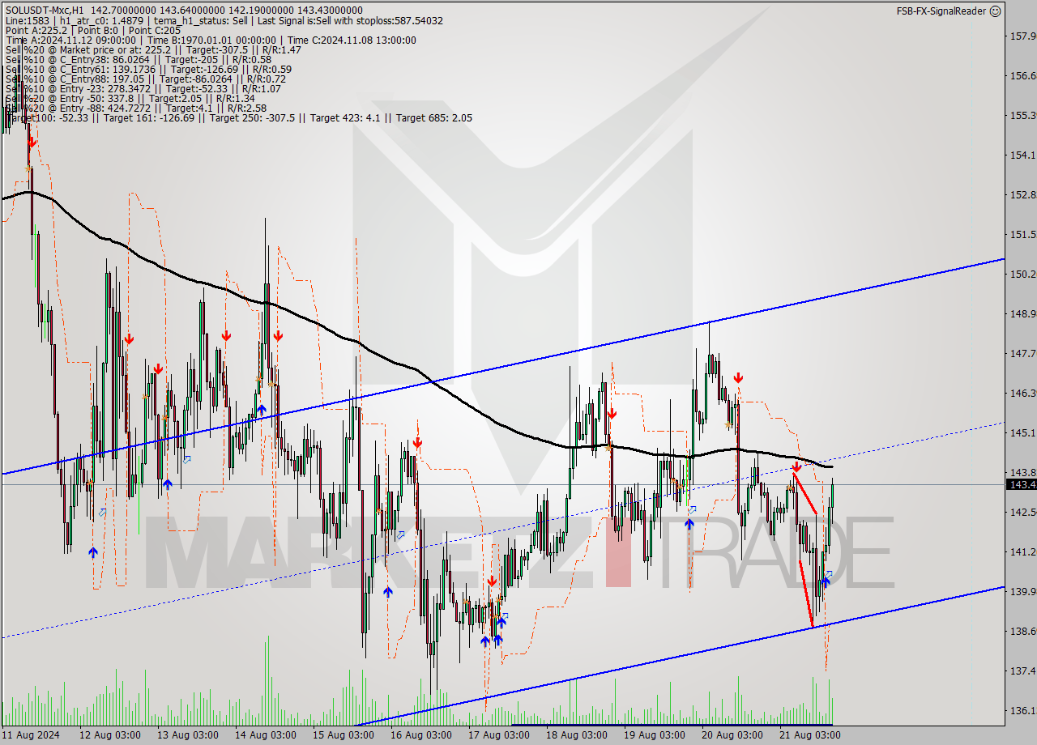Screen dimensions: 1037x745
Task: Click the 146.3 price axis label
Action: (x=1022, y=393)
